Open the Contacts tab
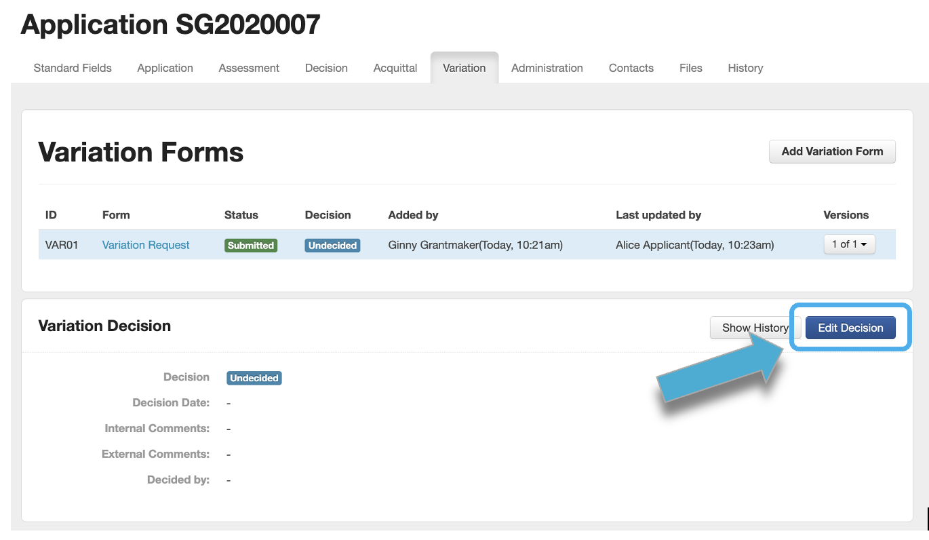 [631, 68]
